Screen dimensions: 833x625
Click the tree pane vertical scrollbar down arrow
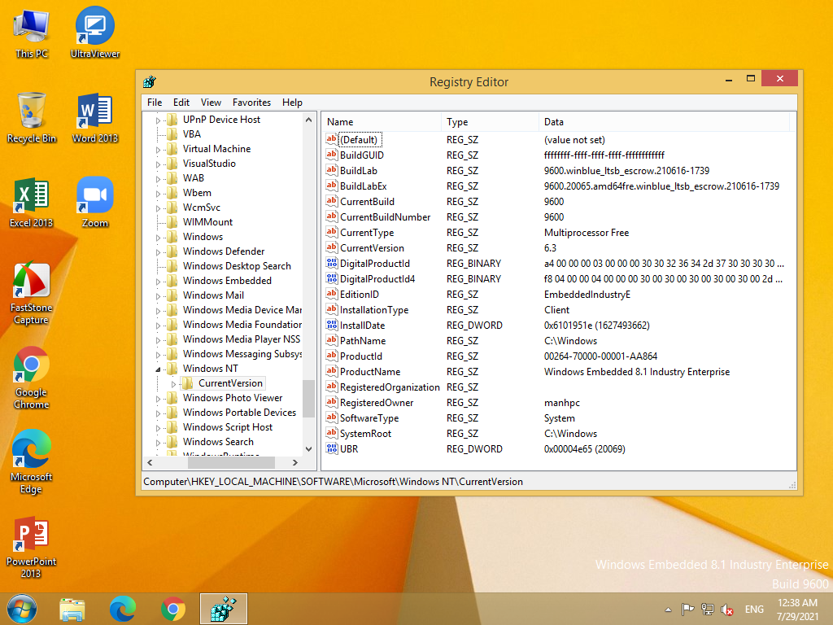point(309,448)
